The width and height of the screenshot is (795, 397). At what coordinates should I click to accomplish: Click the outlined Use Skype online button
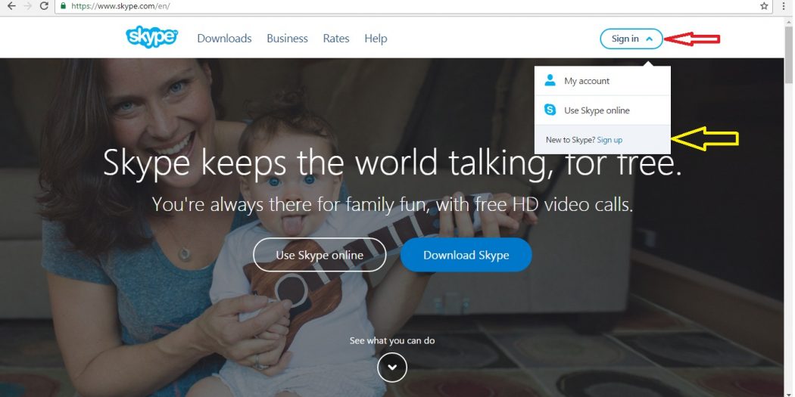point(320,256)
